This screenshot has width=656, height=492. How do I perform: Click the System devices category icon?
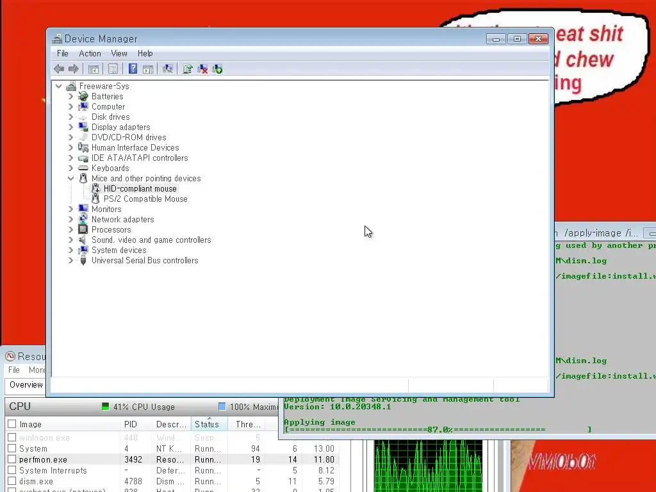[83, 250]
